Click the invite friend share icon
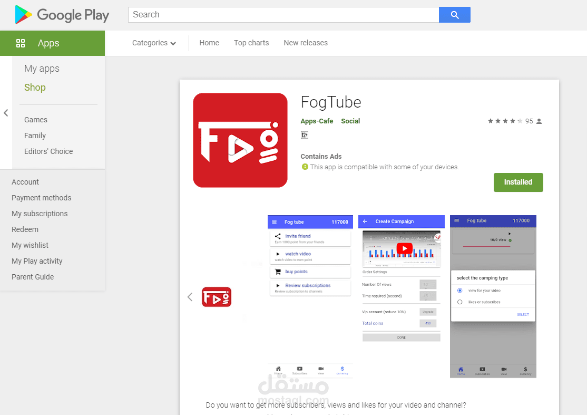Viewport: 587px width, 415px height. click(x=278, y=236)
